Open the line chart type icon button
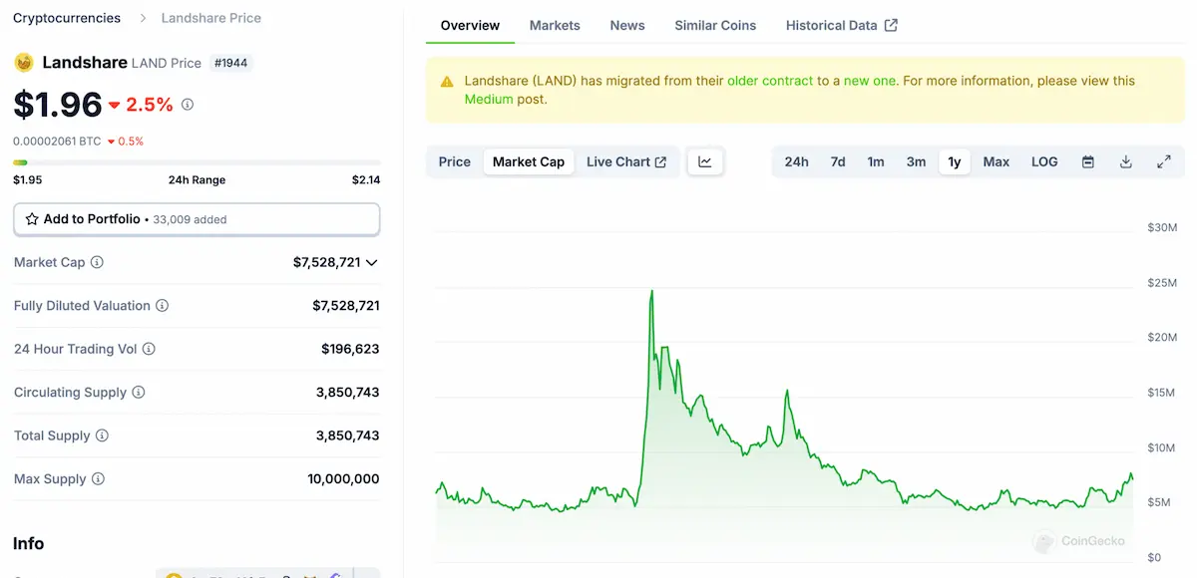1197x578 pixels. click(705, 161)
